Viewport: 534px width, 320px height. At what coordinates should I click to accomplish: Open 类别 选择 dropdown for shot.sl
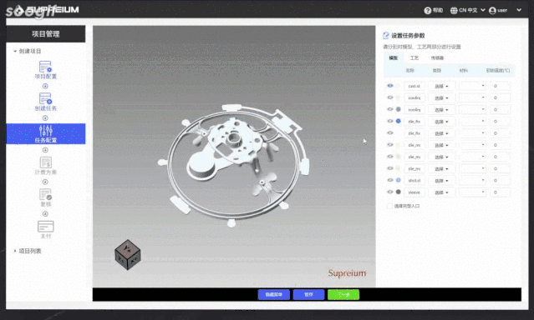coord(441,180)
